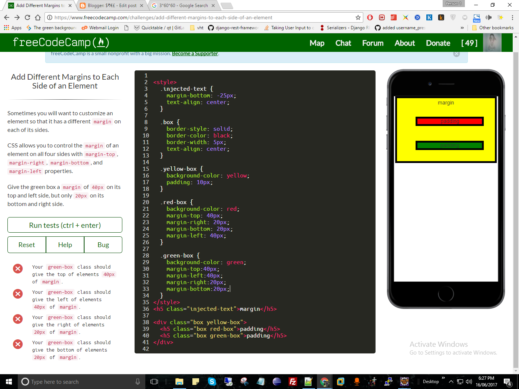
Task: Open Task View in the taskbar
Action: coord(155,382)
